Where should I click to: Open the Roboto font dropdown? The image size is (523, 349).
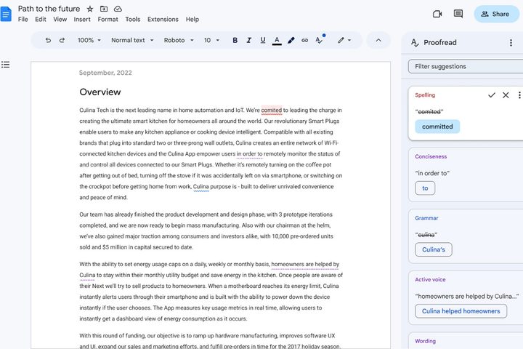coord(179,40)
